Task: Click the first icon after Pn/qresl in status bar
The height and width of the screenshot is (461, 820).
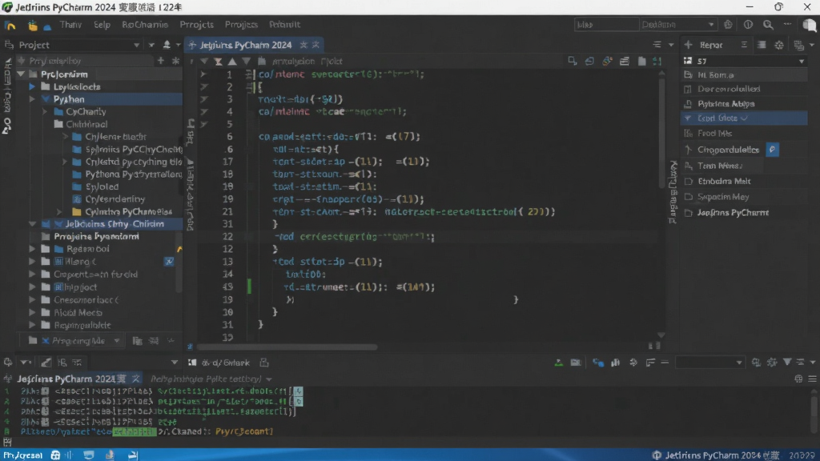Action: [55, 455]
